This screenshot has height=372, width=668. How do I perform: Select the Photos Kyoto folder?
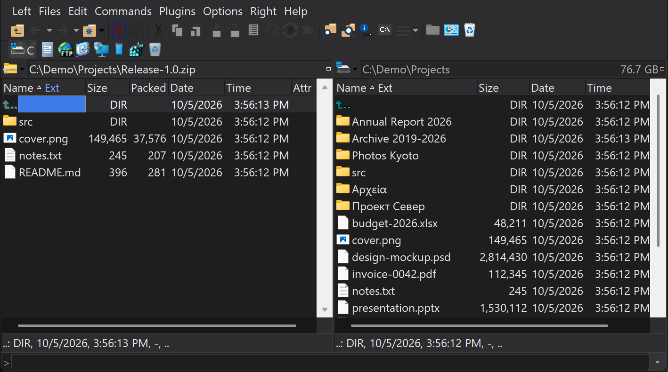coord(385,156)
